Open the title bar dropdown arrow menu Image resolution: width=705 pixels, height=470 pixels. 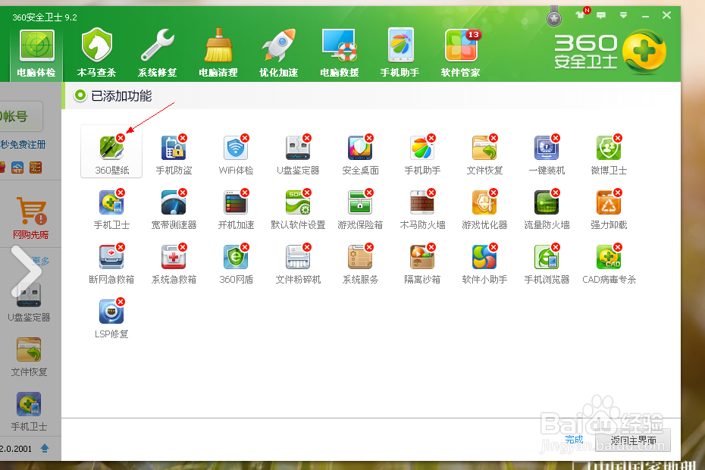click(623, 14)
